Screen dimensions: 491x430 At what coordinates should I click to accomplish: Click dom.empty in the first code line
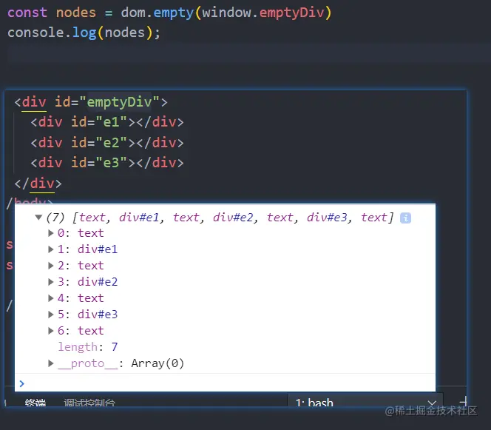(x=158, y=13)
